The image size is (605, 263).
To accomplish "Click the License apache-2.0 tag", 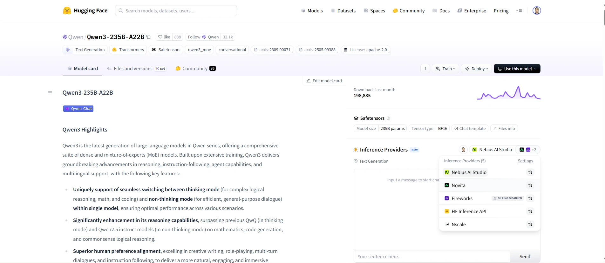I will click(x=365, y=50).
